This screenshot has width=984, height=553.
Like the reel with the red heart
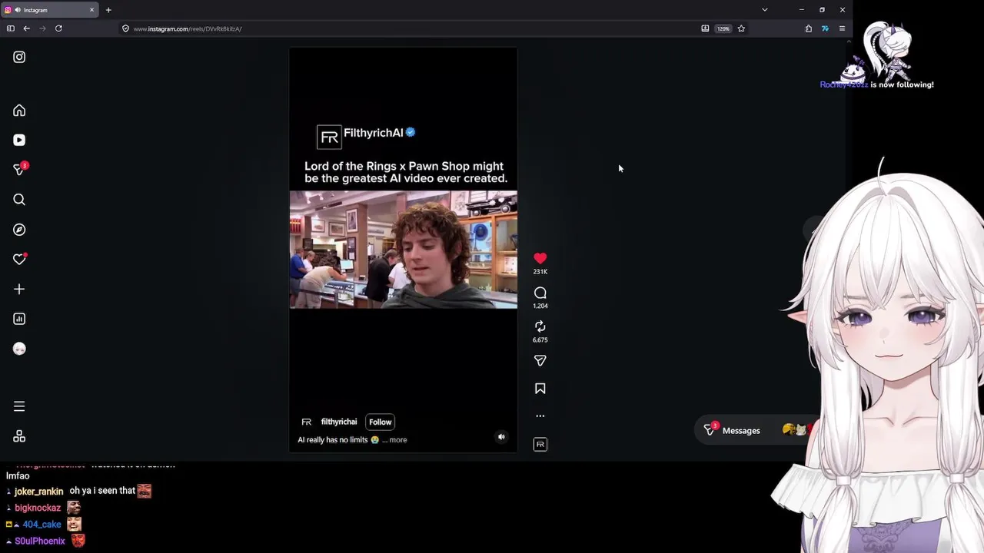540,259
